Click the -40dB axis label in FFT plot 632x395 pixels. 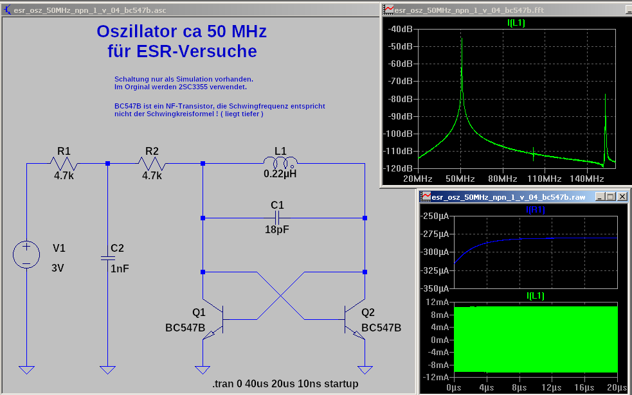click(401, 29)
